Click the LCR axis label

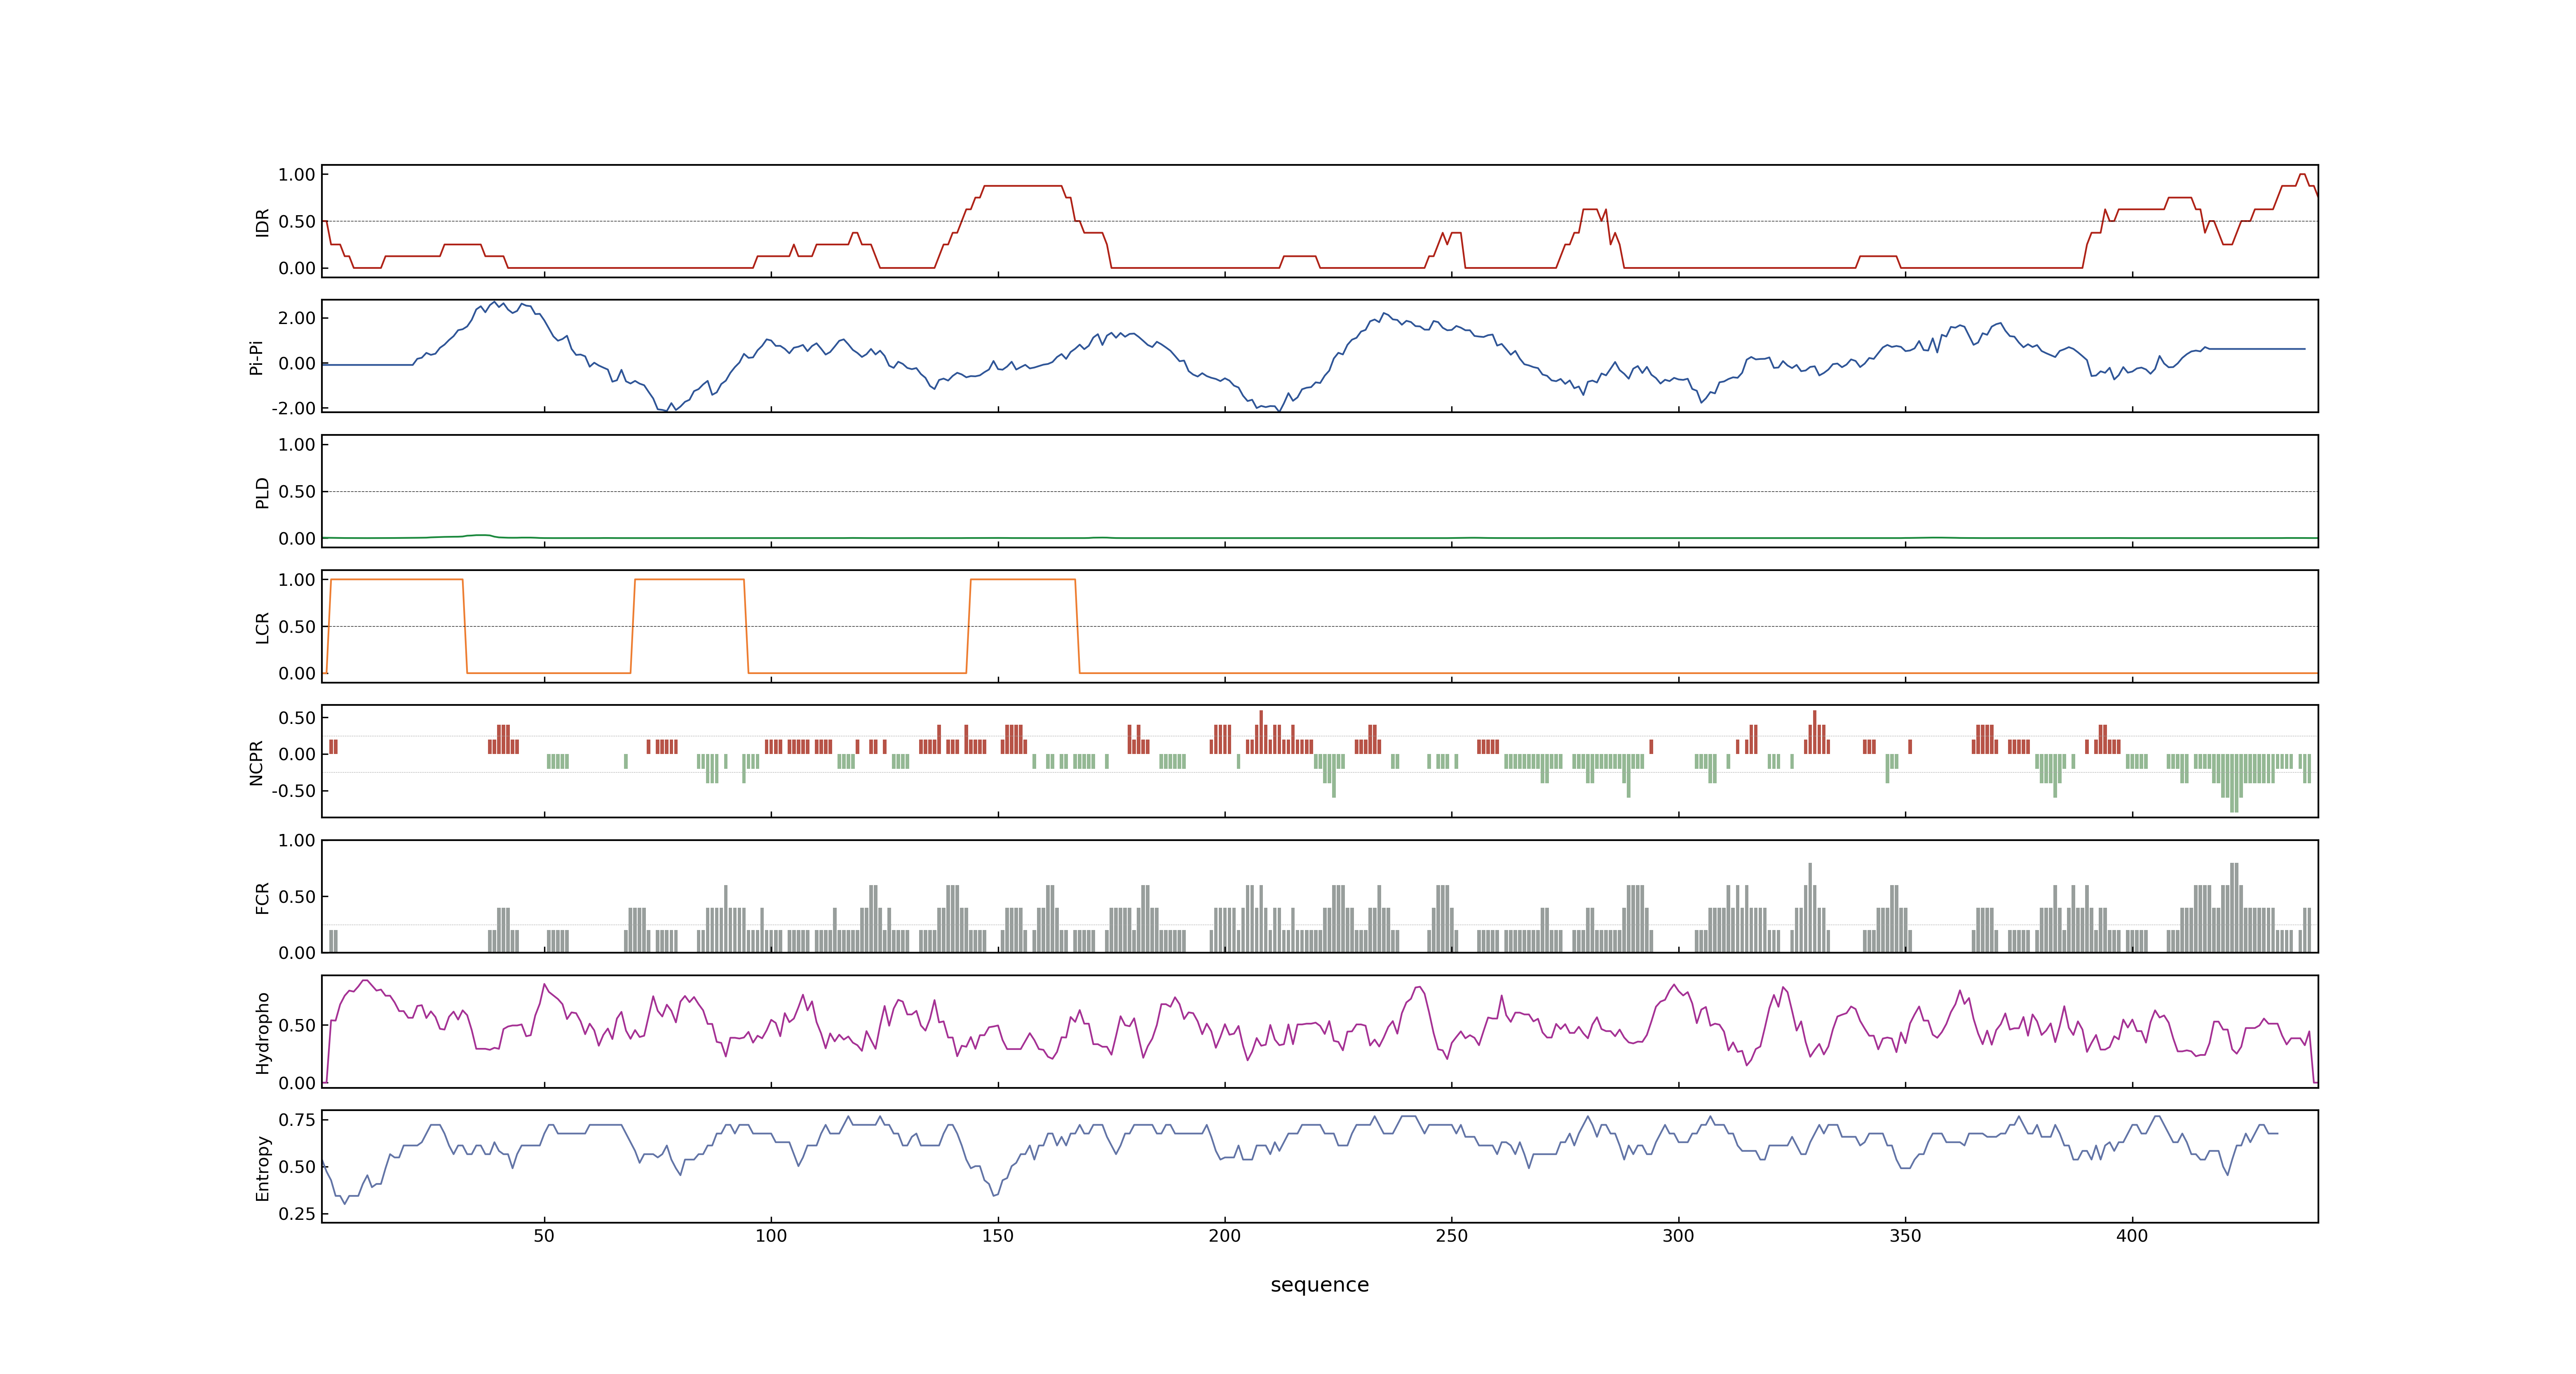[262, 627]
